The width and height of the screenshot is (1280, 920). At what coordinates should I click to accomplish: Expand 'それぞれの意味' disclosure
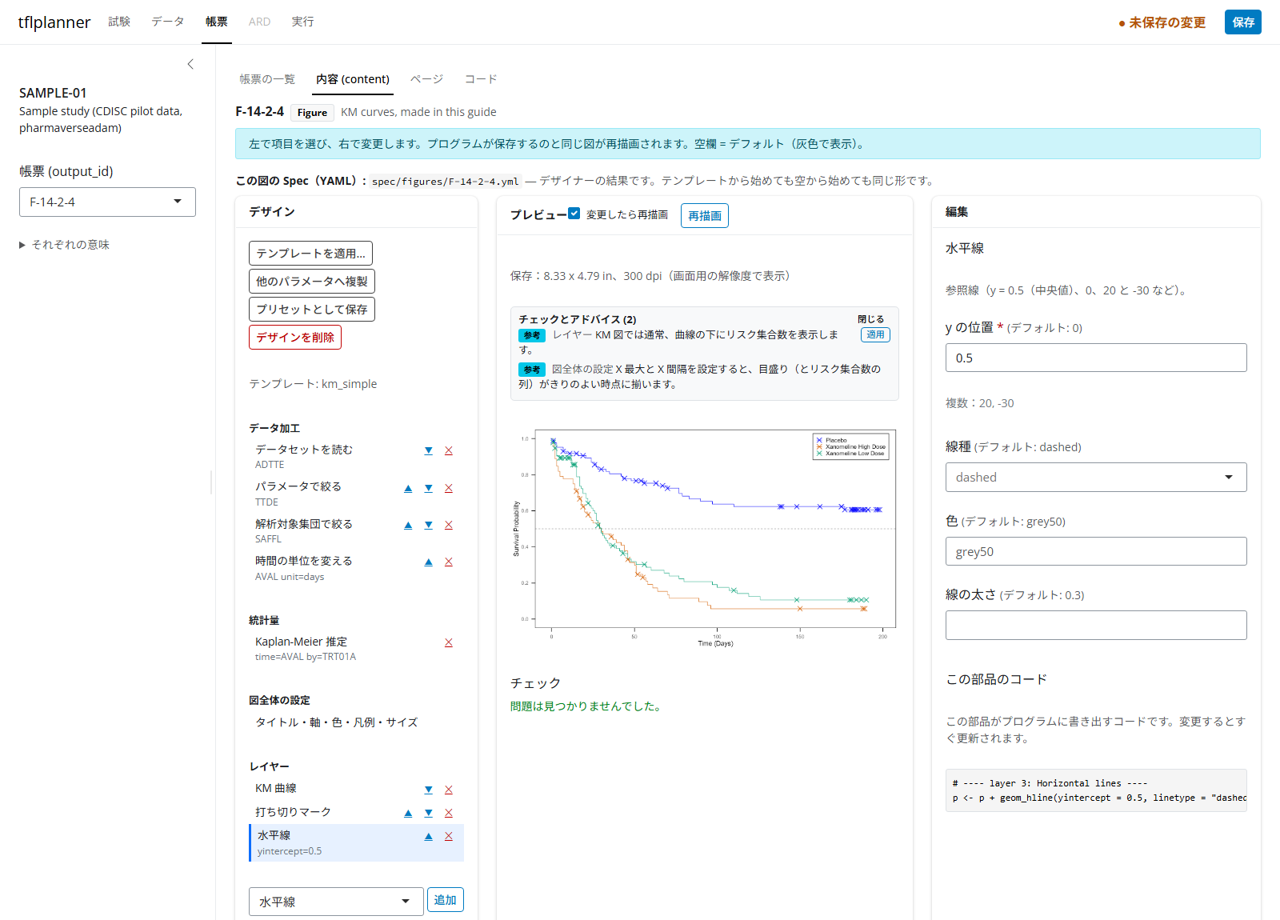(x=64, y=245)
